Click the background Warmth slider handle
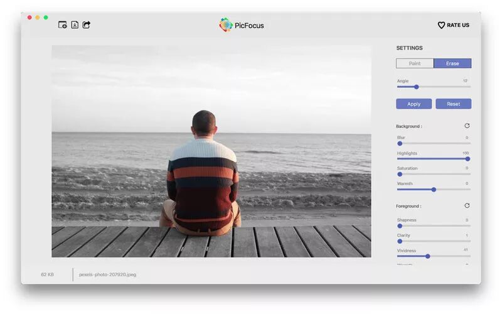 (434, 190)
